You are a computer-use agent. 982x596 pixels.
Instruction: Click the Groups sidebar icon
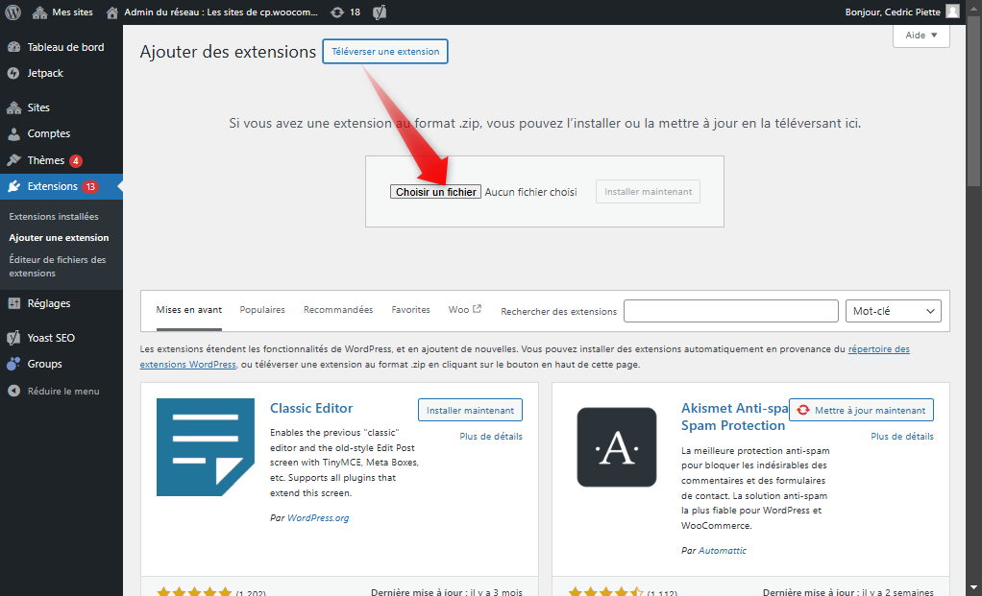click(x=13, y=364)
